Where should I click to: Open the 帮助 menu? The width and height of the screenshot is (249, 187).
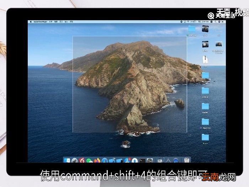point(71,22)
